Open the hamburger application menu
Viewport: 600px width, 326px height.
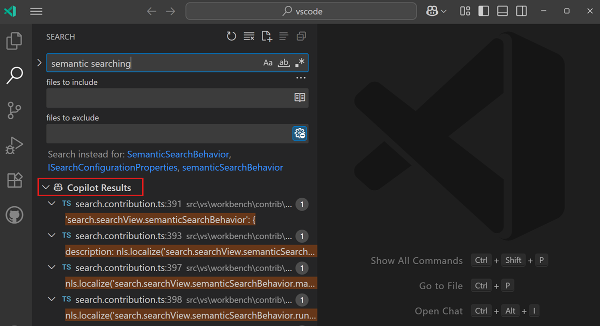pos(36,11)
